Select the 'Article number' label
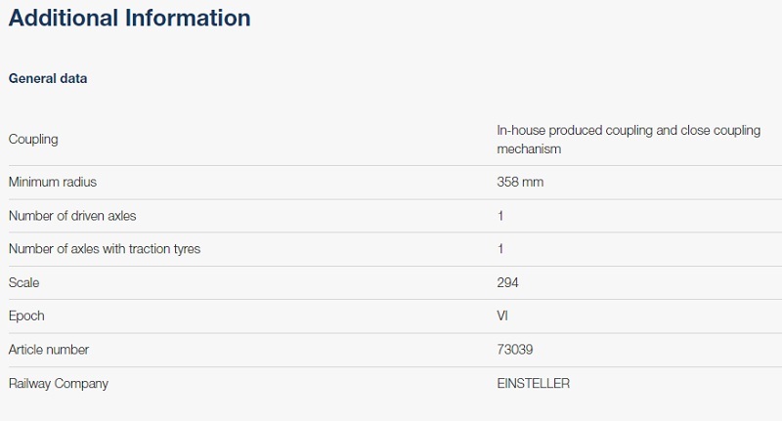Image resolution: width=782 pixels, height=421 pixels. pos(49,349)
